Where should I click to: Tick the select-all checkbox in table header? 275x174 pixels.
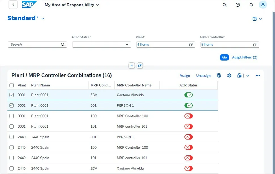tap(12, 85)
